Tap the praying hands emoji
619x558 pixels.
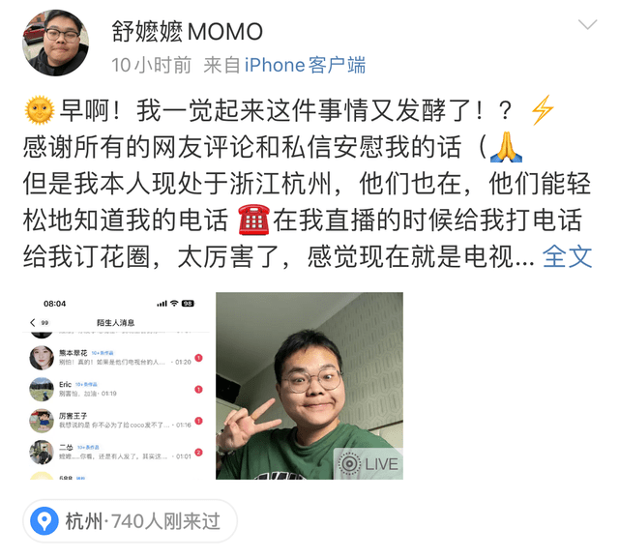click(x=506, y=147)
